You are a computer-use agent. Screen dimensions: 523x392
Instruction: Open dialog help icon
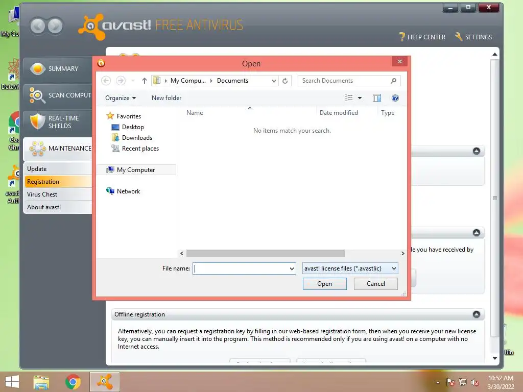(395, 98)
